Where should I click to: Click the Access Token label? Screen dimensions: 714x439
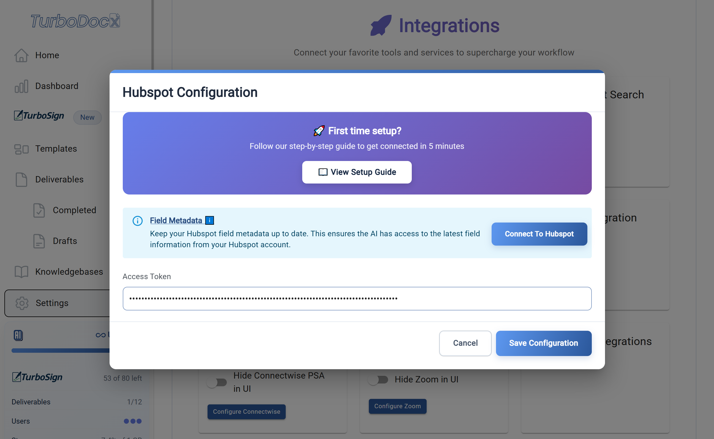click(147, 276)
